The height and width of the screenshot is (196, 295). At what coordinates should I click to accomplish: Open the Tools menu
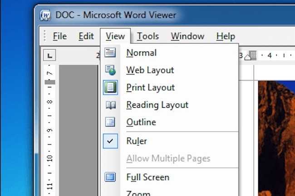click(148, 36)
